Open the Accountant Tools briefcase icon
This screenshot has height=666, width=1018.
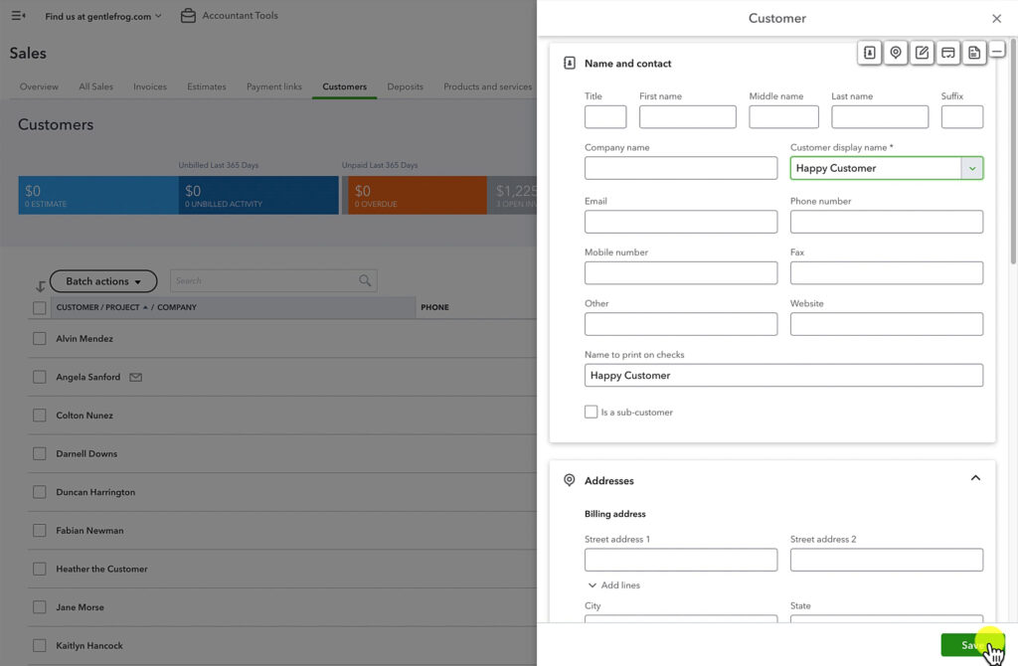[x=188, y=15]
